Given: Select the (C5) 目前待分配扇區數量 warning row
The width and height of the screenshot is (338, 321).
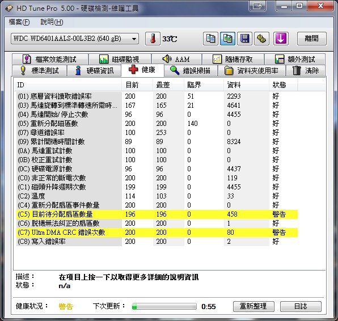Looking at the screenshot, I should point(157,214).
